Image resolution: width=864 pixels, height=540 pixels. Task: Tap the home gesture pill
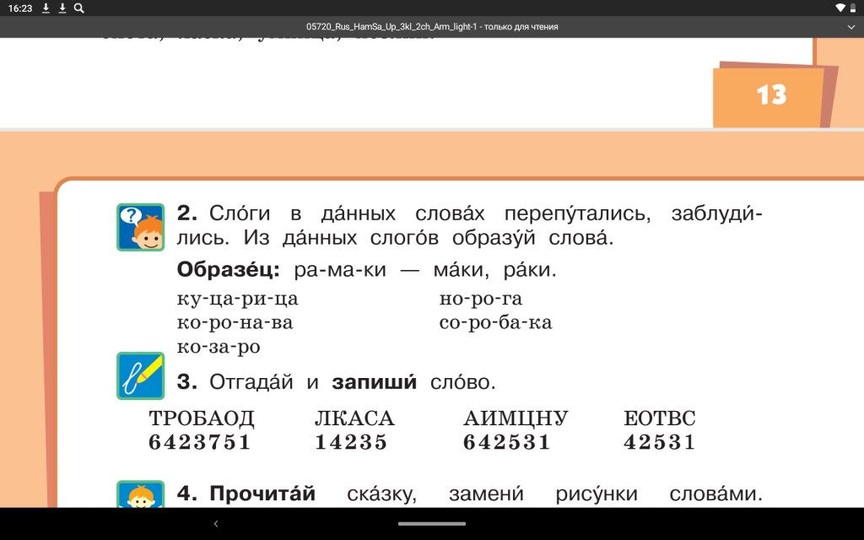pyautogui.click(x=431, y=523)
